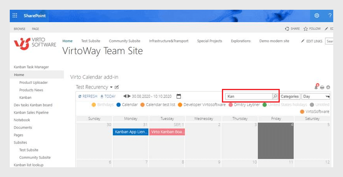The image size is (343, 177).
Task: Open the settings gear in SharePoint header
Action: (316, 16)
